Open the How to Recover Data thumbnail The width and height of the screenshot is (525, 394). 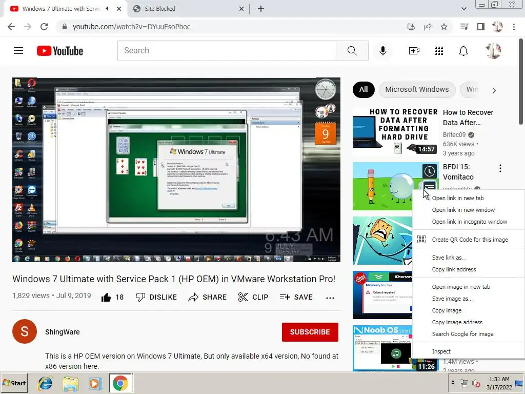point(395,131)
